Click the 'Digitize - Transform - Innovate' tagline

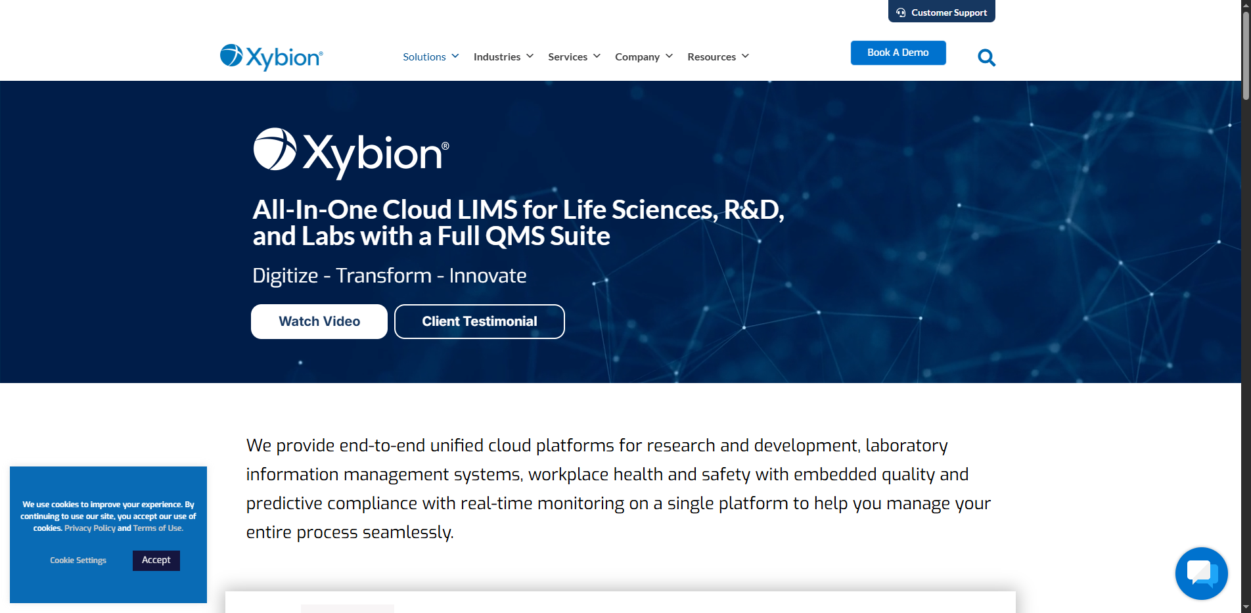coord(390,275)
